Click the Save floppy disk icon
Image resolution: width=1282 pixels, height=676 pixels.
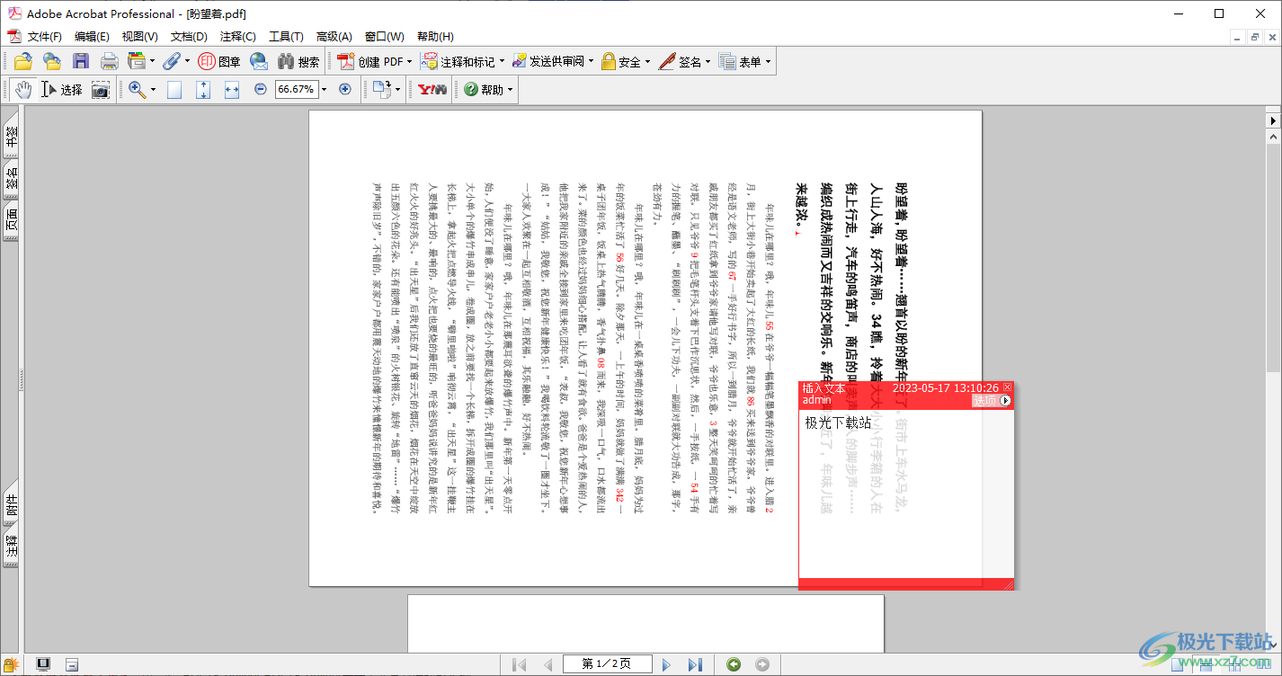click(81, 62)
